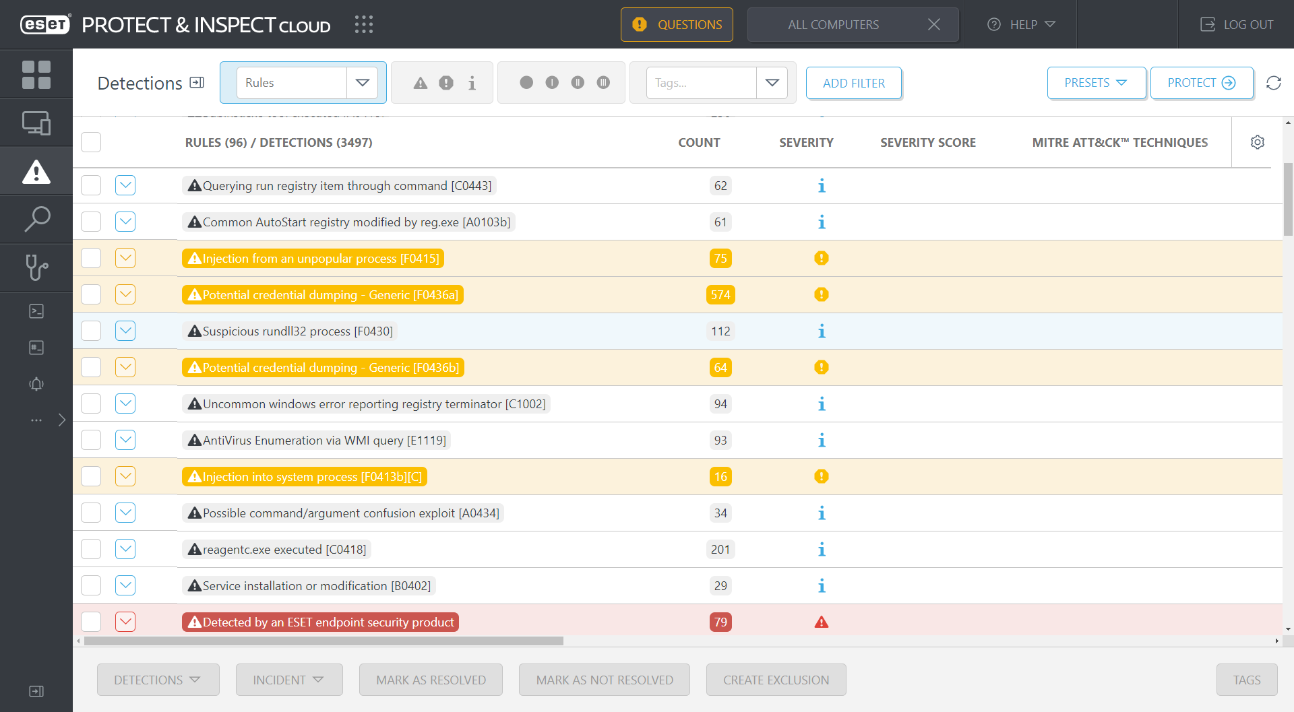Select the Computers icon in sidebar

[36, 123]
